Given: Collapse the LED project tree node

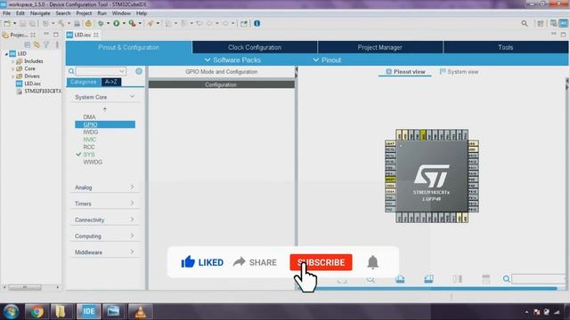Looking at the screenshot, I should [6, 53].
